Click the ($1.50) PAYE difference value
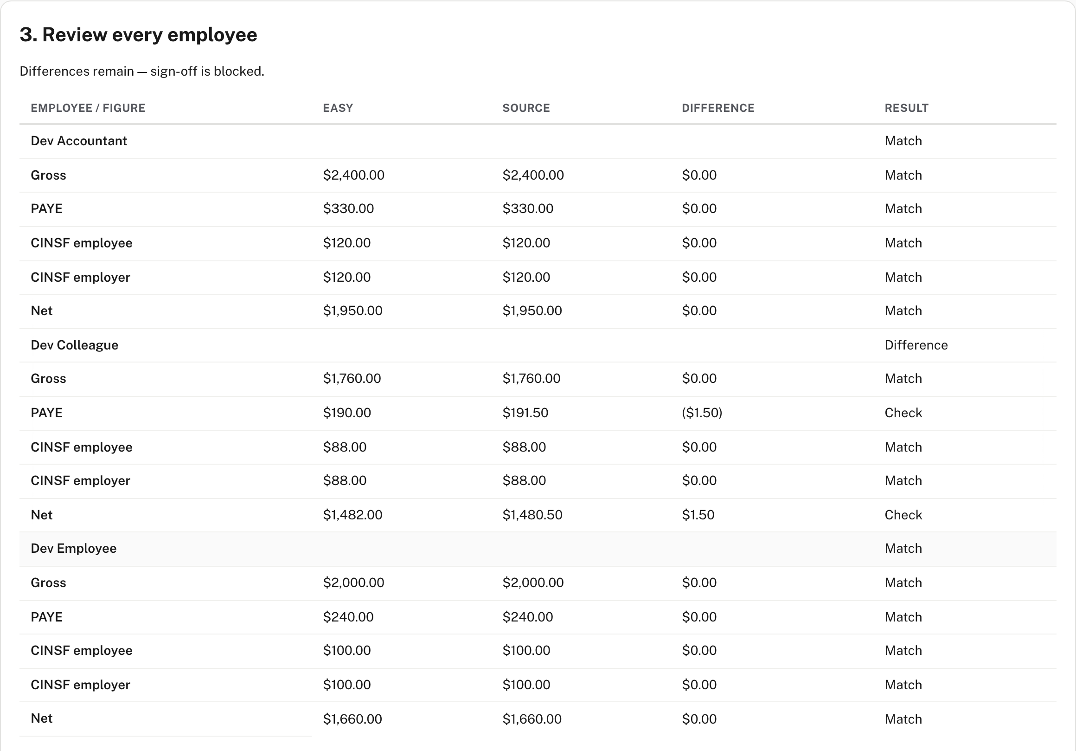 702,413
